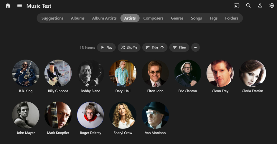
Task: Switch to the Albums tab
Action: click(x=78, y=18)
